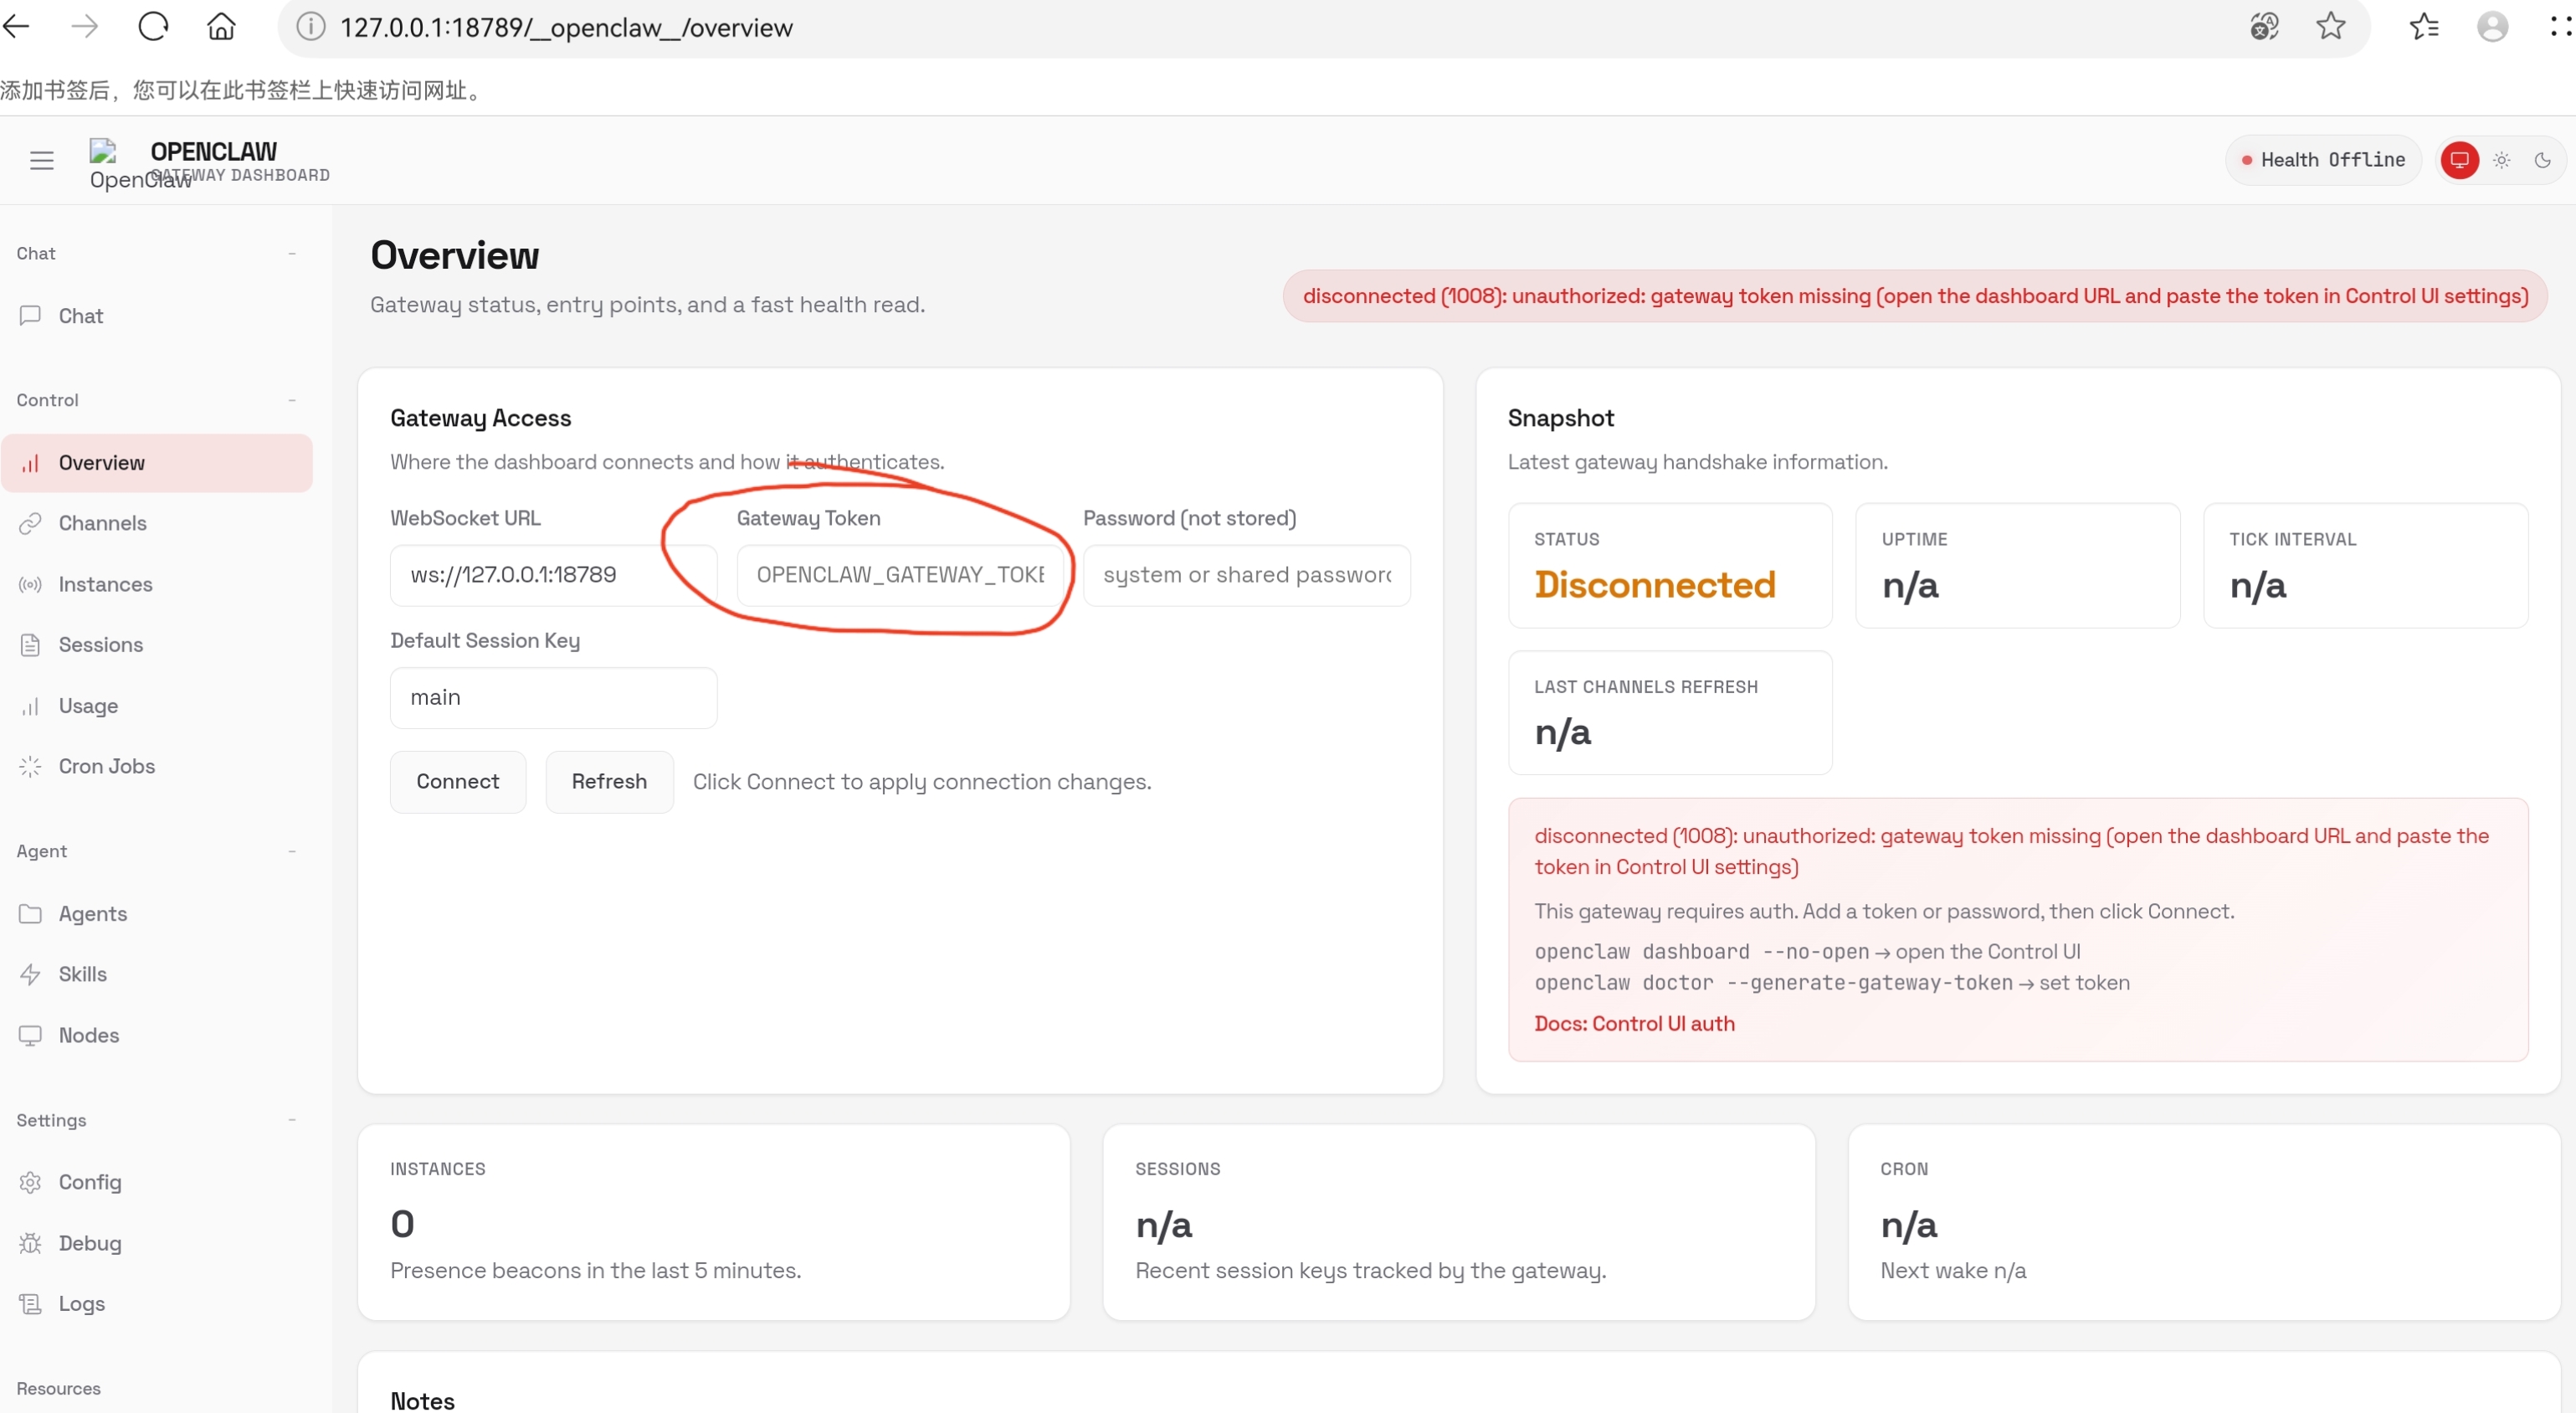The width and height of the screenshot is (2576, 1413).
Task: Open Docs: Control UI auth link
Action: click(x=1634, y=1023)
